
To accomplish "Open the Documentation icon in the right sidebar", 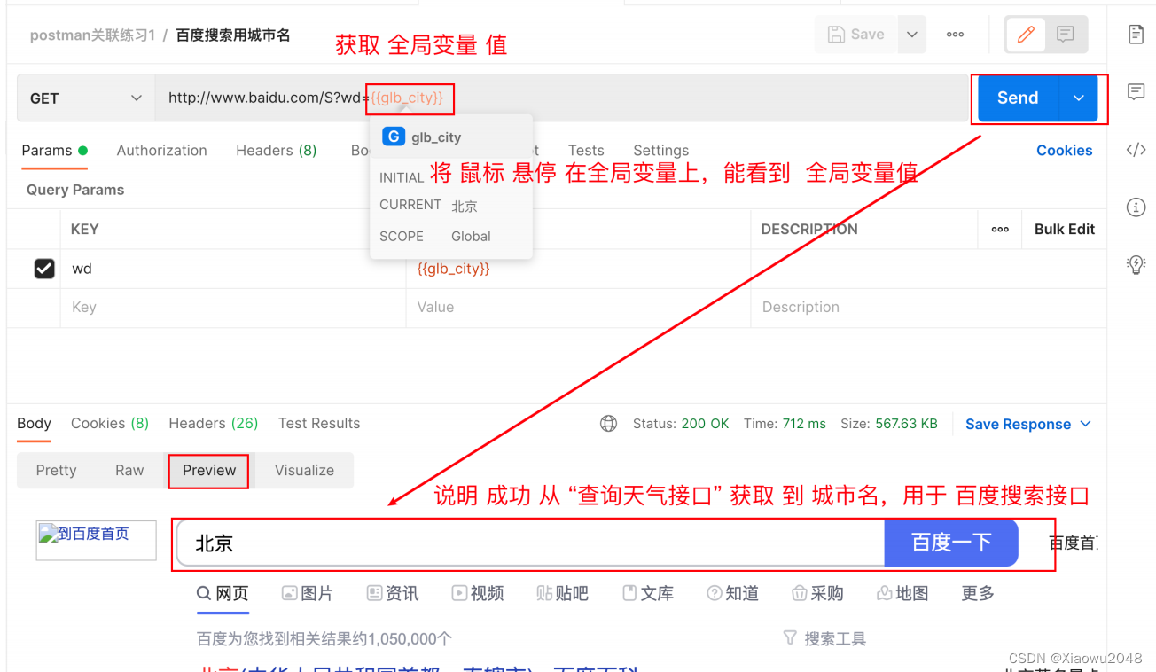I will click(x=1136, y=35).
